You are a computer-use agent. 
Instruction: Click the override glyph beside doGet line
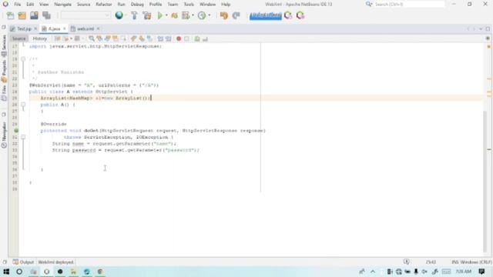click(16, 130)
